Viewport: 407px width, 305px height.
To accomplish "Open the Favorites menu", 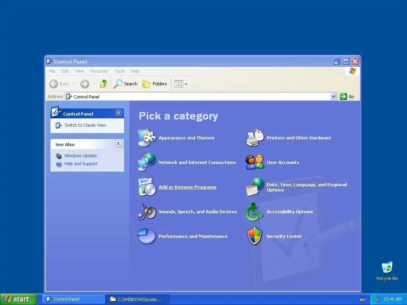I will tap(99, 71).
